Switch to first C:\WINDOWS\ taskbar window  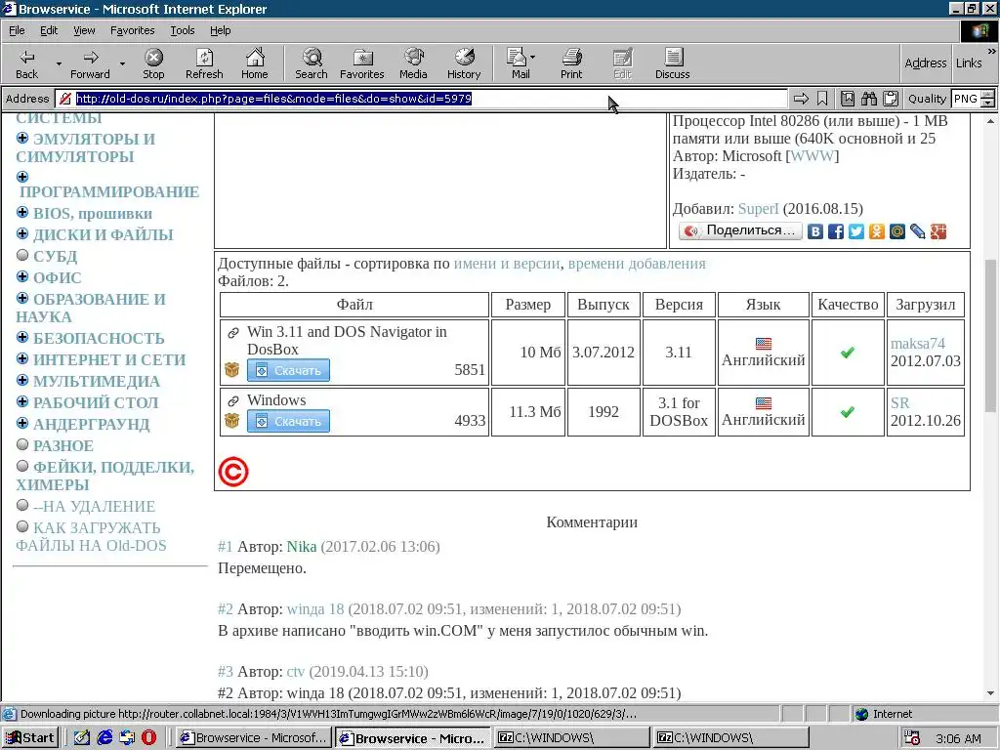point(572,738)
